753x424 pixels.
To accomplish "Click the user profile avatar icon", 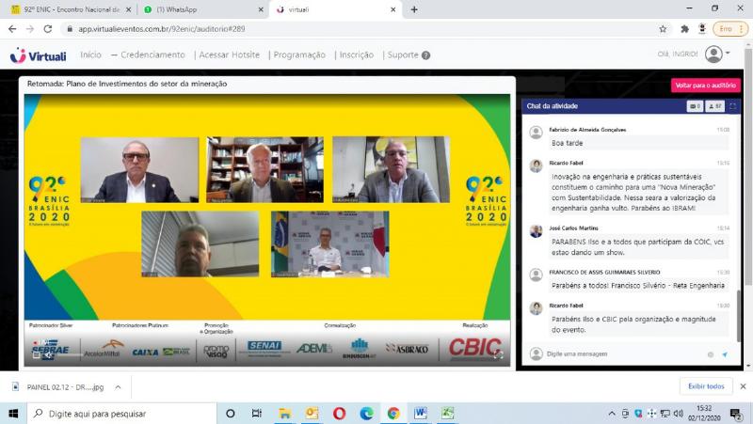I will tap(713, 54).
